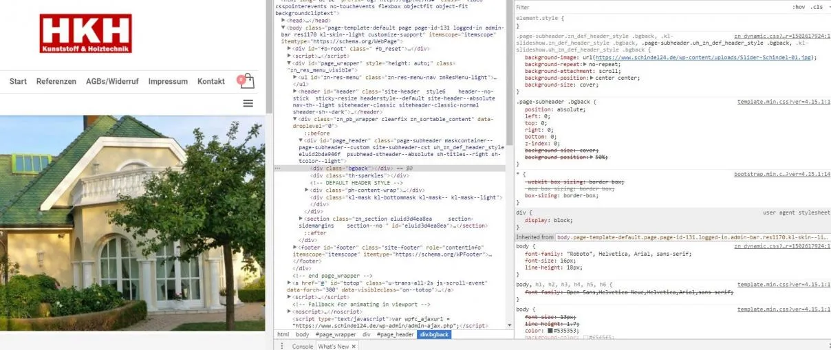831x350 pixels.
Task: Click the HKH Kunststoff & Holztechnik logo
Action: coord(86,34)
